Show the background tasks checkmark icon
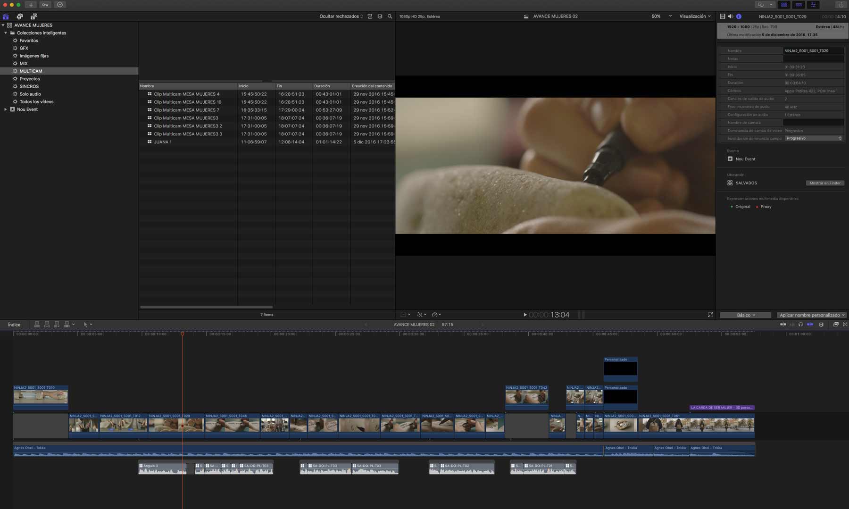Image resolution: width=849 pixels, height=509 pixels. (x=60, y=5)
